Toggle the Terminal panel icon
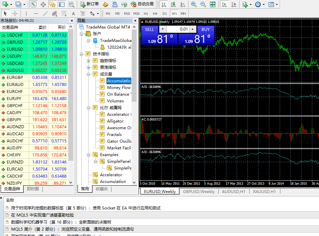Screen dimensions: 319x236 point(62,4)
